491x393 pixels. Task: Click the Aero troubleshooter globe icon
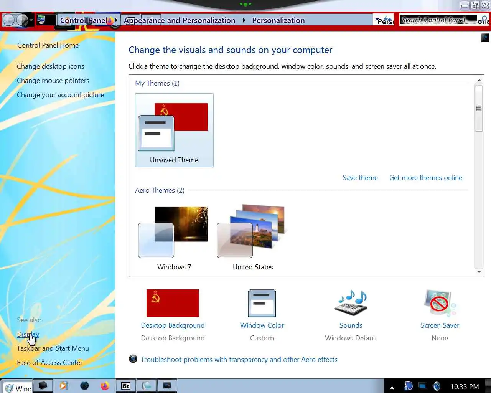pyautogui.click(x=133, y=359)
